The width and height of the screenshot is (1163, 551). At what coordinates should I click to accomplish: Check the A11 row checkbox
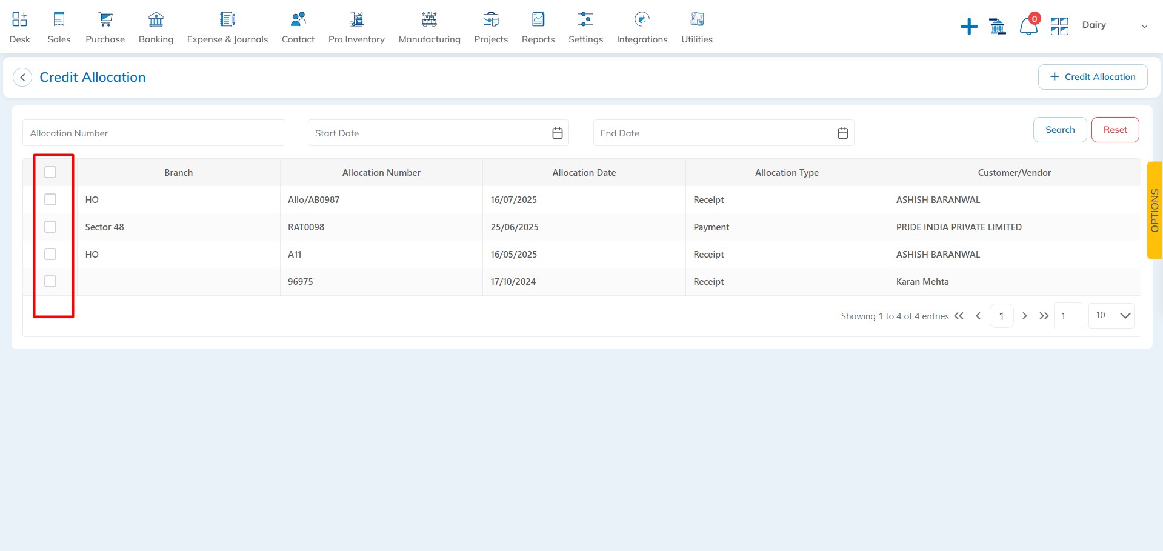click(50, 254)
